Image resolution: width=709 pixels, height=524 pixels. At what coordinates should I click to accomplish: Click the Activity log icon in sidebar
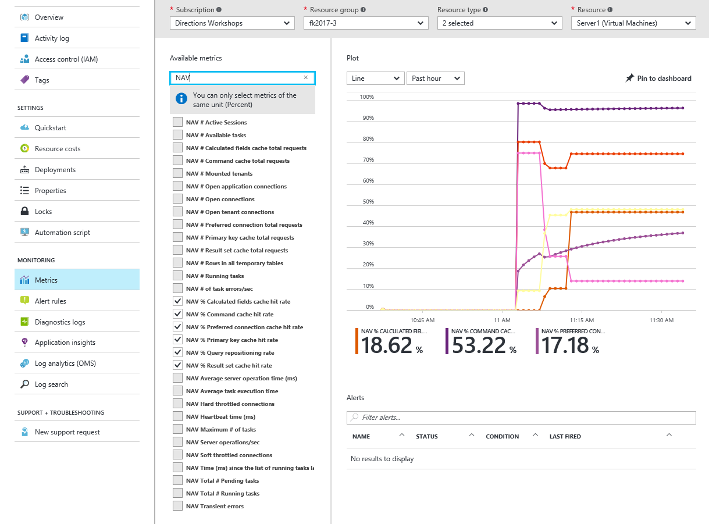(24, 38)
